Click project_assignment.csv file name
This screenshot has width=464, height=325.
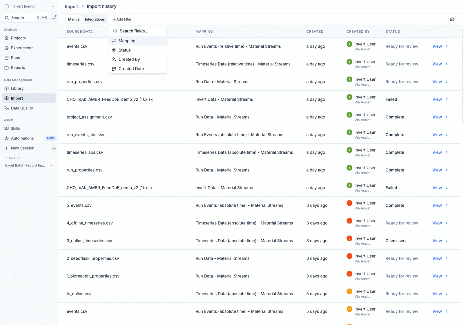89,117
